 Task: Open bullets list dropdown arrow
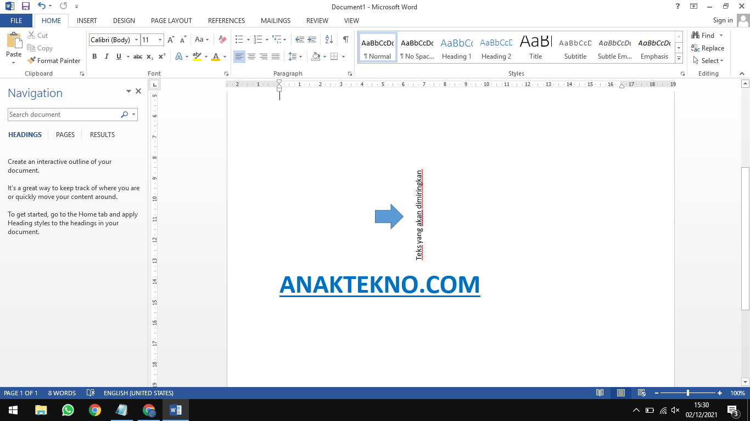click(x=248, y=40)
